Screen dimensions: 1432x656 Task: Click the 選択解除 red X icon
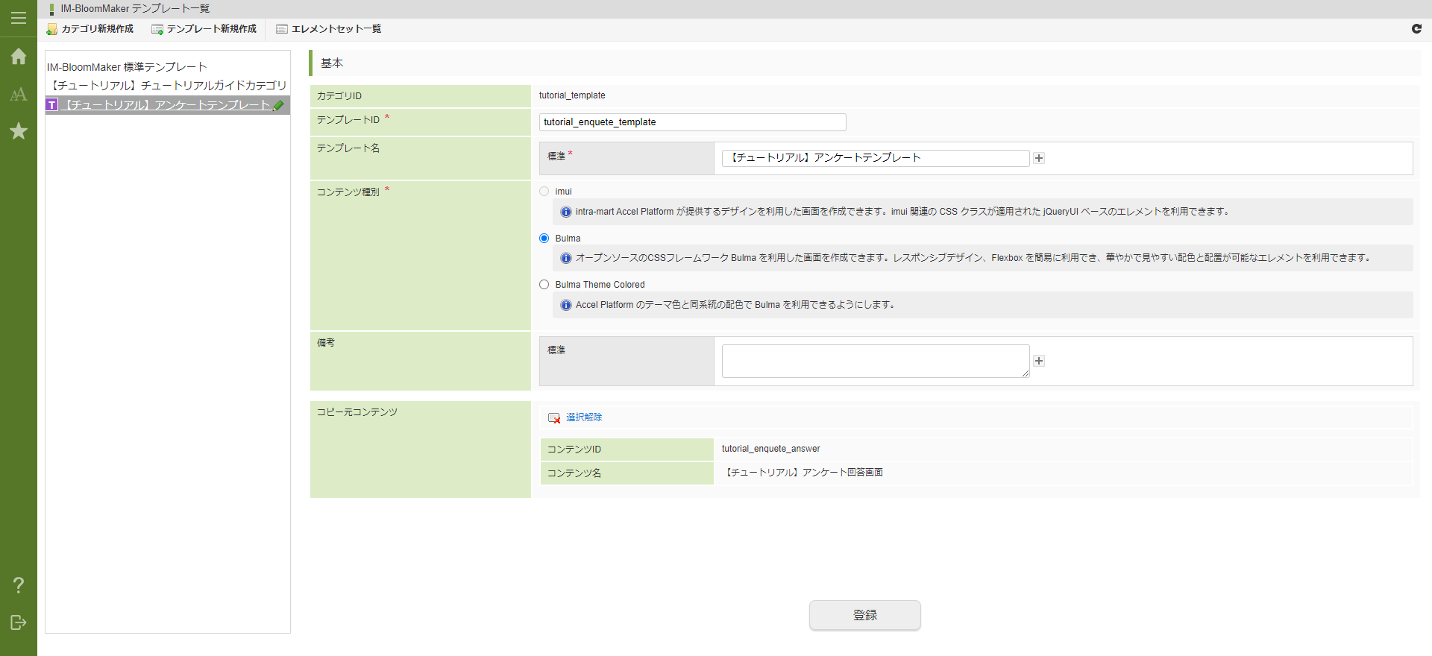click(554, 417)
